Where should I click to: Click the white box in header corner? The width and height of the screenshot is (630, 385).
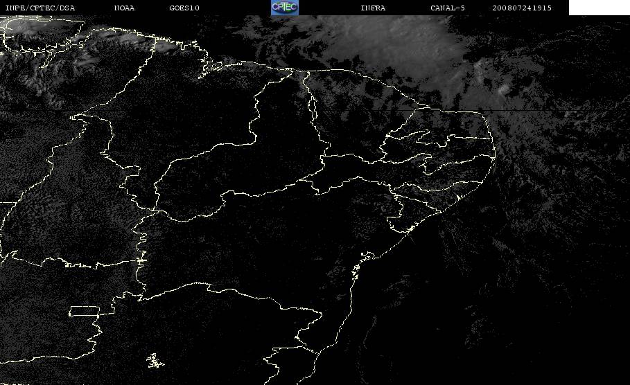pyautogui.click(x=599, y=8)
